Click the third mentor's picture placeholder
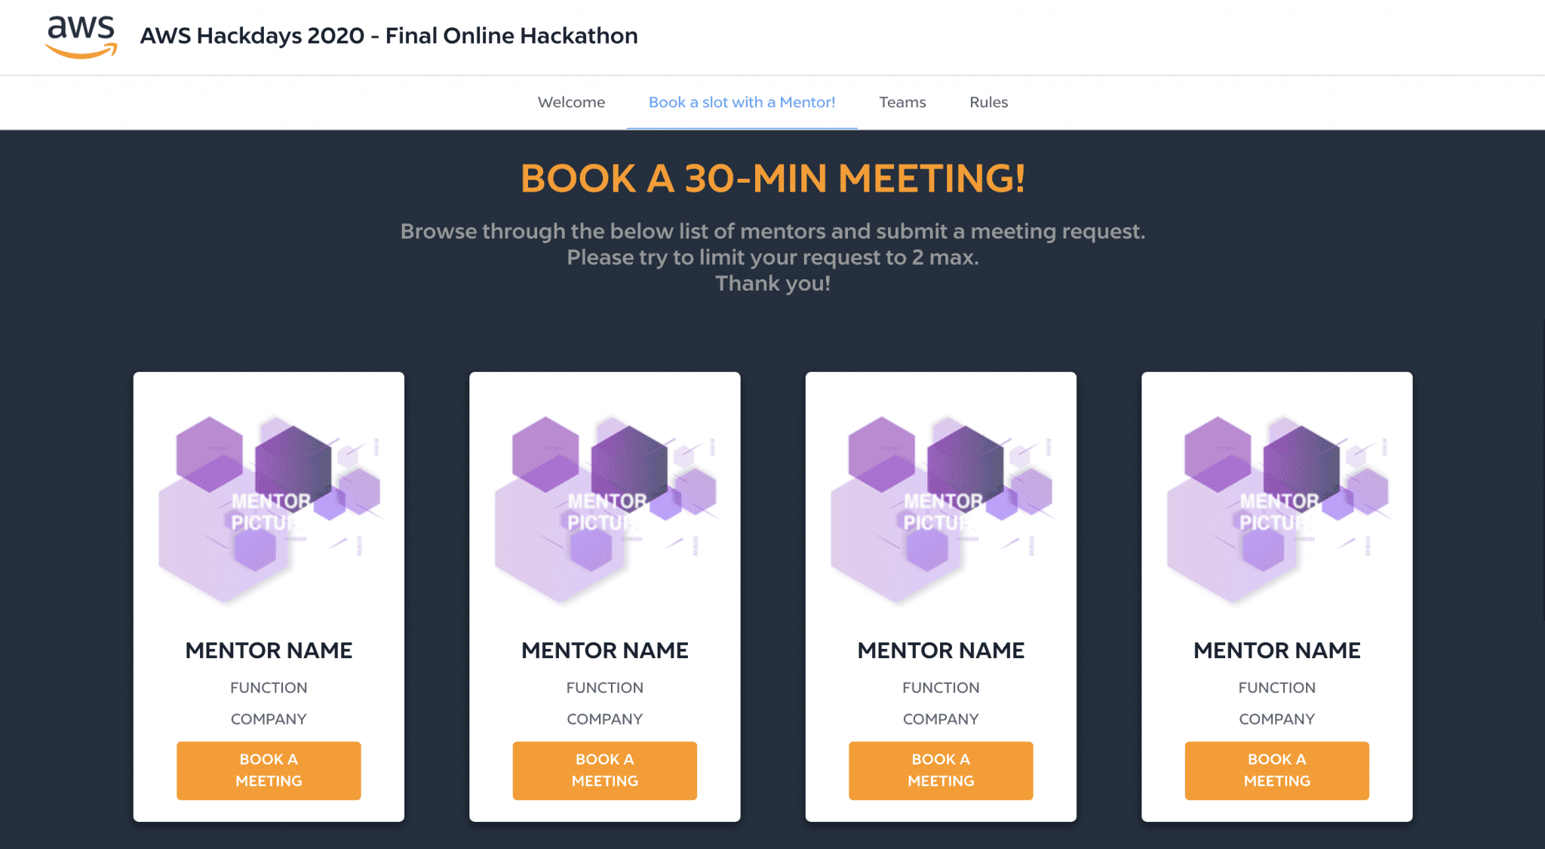Screen dimensions: 1545x849 click(x=940, y=506)
